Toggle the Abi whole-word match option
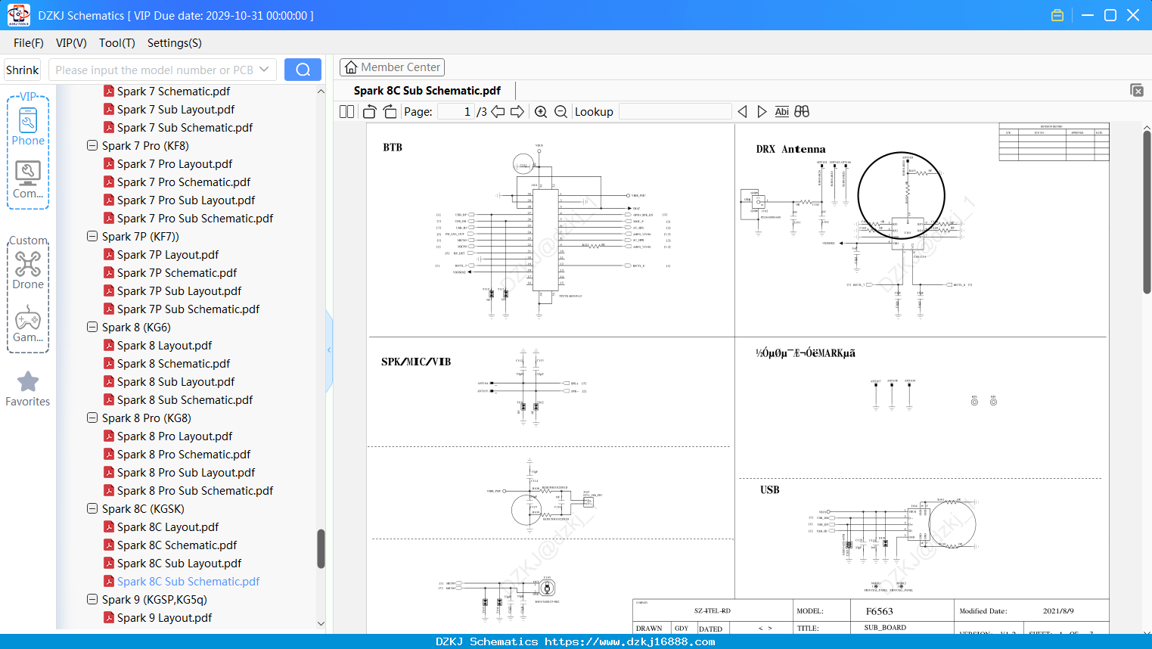Image resolution: width=1152 pixels, height=649 pixels. coord(781,111)
